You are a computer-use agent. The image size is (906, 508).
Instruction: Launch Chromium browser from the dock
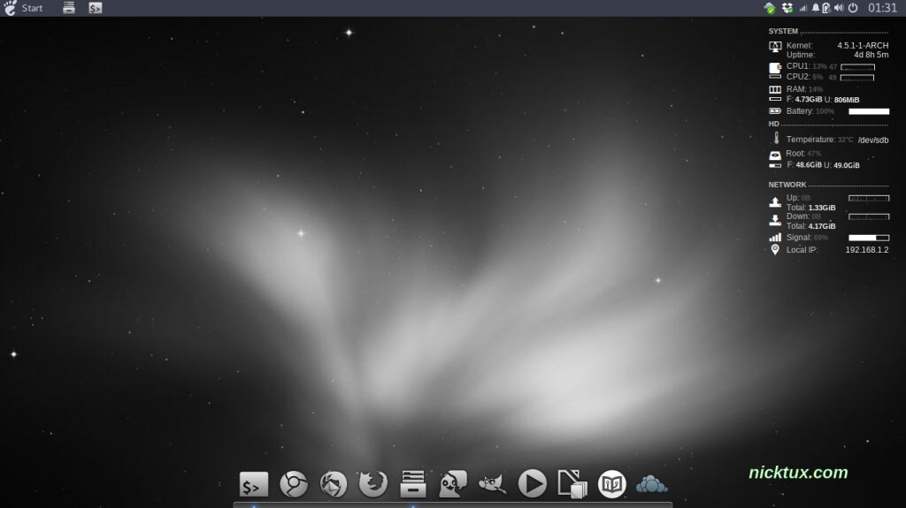[294, 484]
